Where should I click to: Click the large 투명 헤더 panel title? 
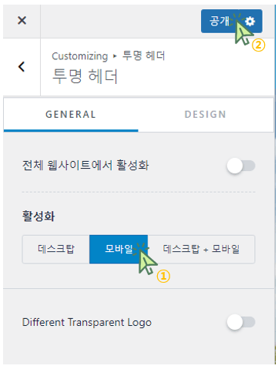pos(85,76)
